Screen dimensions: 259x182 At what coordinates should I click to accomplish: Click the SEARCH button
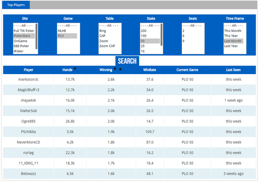coord(127,61)
